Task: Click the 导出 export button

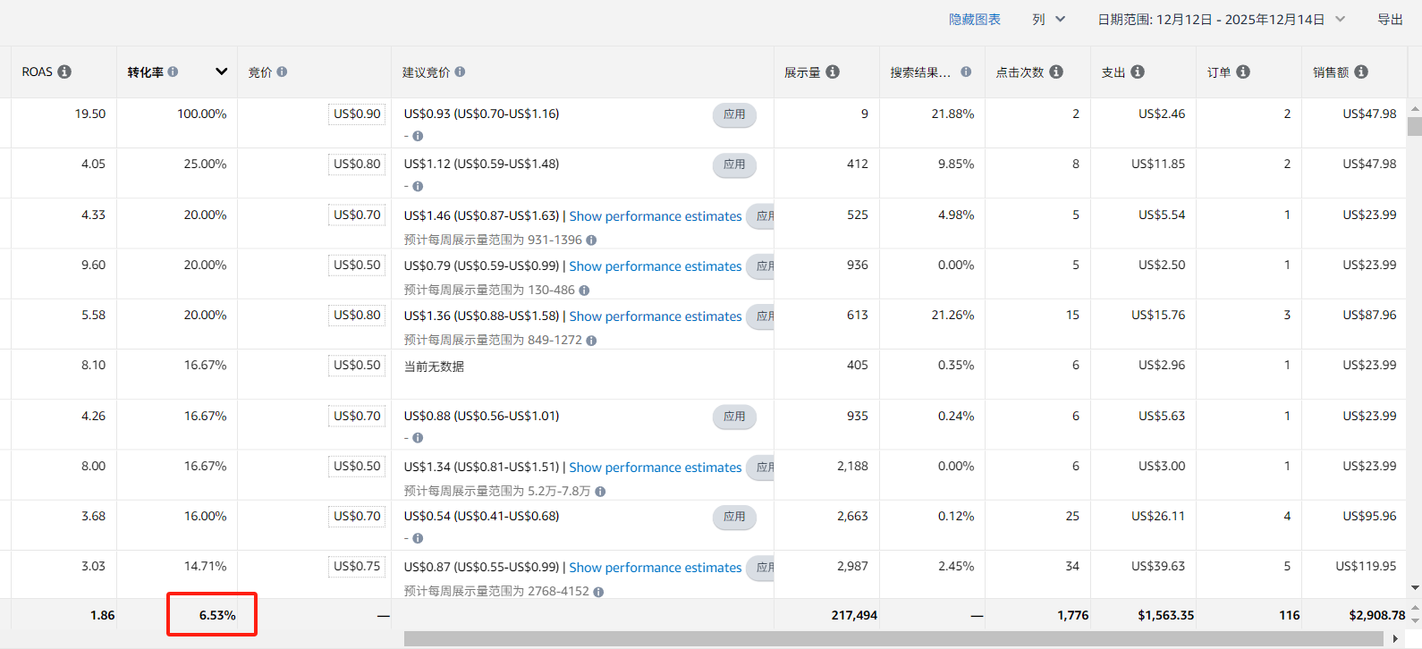Action: (x=1390, y=19)
